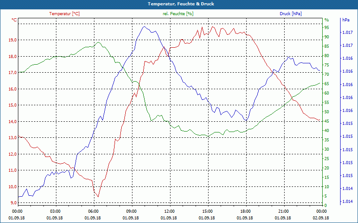Click the 25 value on the humidity axis
Image resolution: width=358 pixels, height=223 pixels.
pyautogui.click(x=327, y=159)
